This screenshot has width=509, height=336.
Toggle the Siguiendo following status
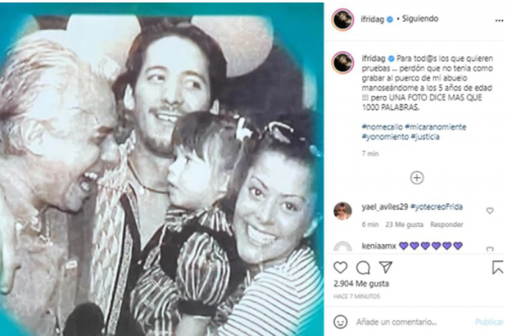point(420,19)
